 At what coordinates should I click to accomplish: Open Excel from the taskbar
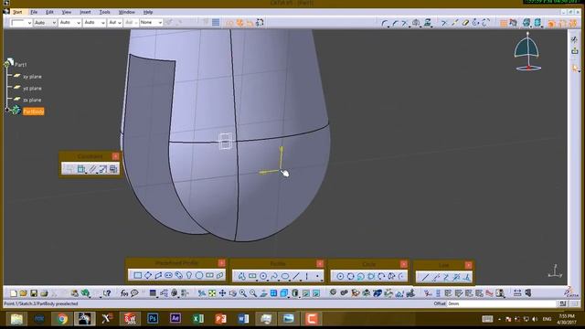[197, 319]
